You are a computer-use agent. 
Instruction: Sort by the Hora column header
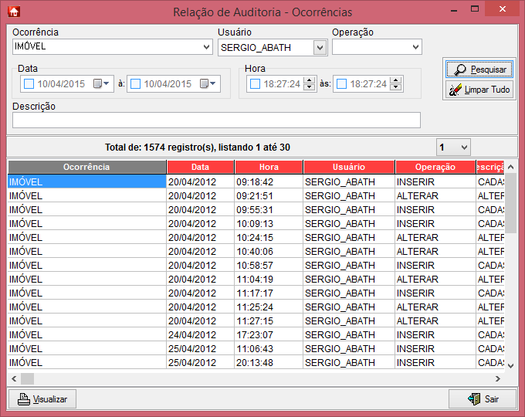[269, 167]
